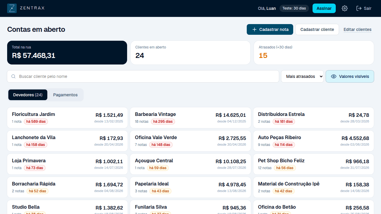Open the Pet Shop Bicho Feliz card

[x=313, y=164]
